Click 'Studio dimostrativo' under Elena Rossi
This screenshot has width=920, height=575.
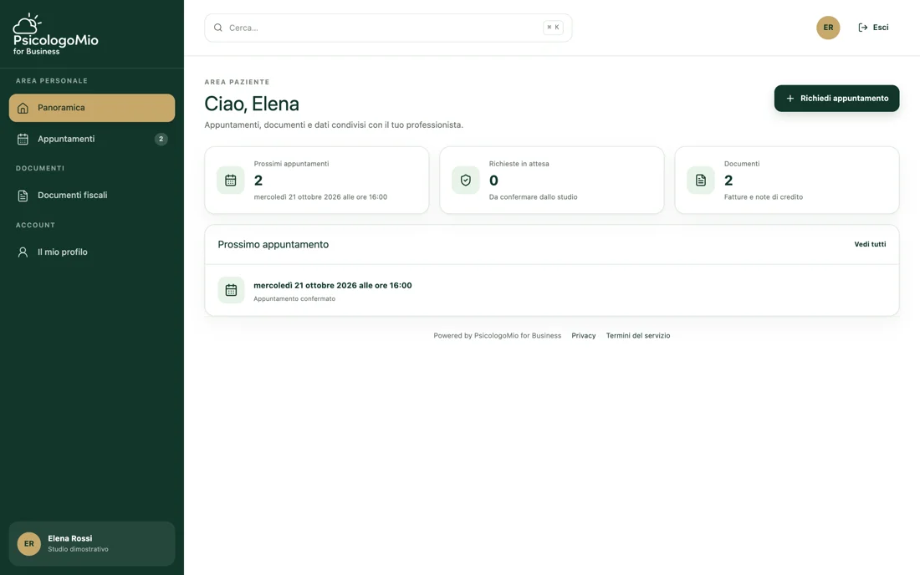click(x=78, y=549)
